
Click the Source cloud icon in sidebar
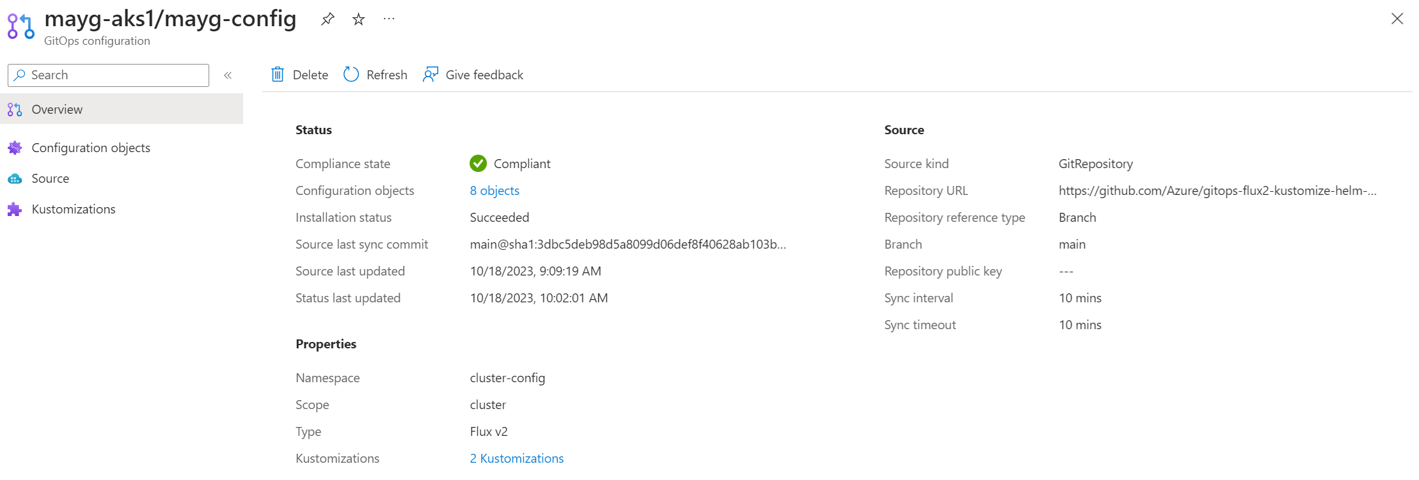pos(15,179)
